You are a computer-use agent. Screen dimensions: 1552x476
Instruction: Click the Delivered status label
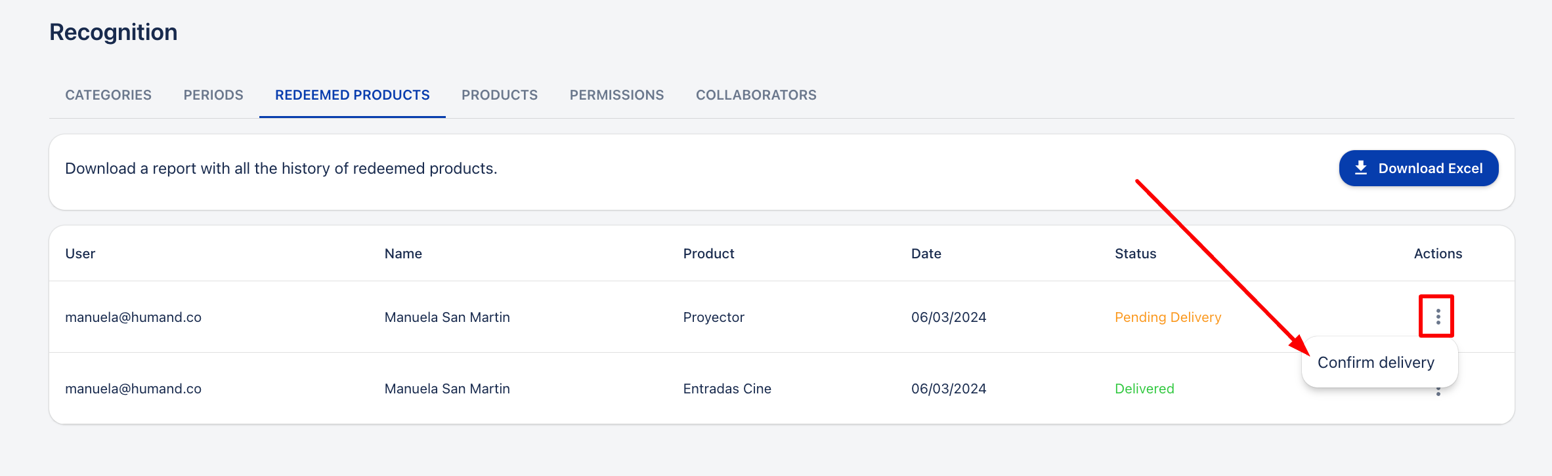pos(1144,389)
